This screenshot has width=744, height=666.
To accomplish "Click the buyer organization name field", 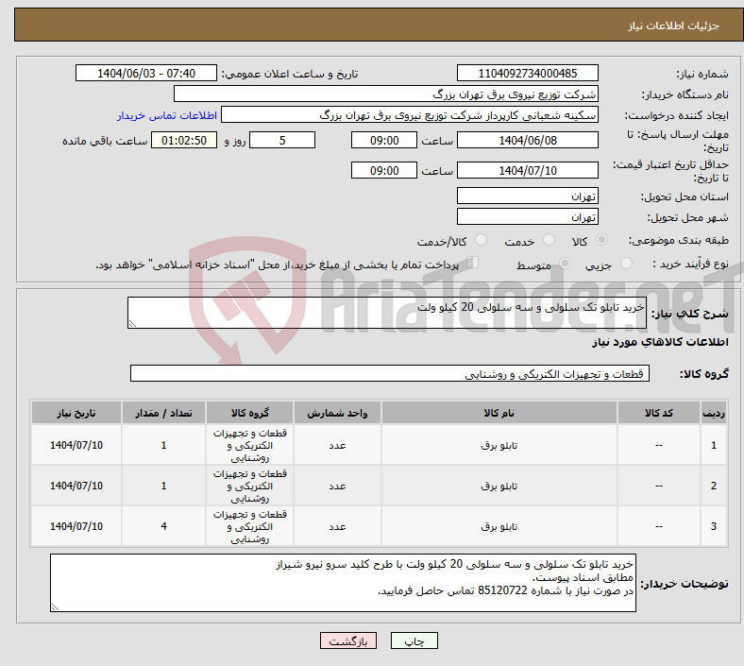I will tap(386, 94).
